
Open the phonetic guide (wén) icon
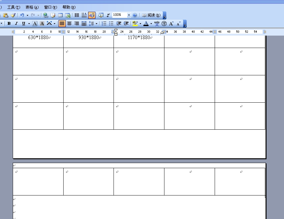click(157, 24)
